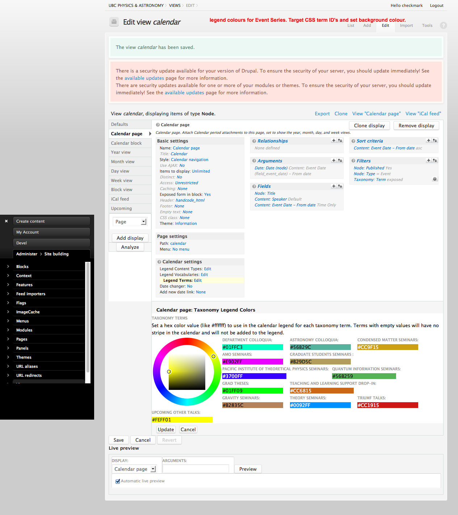Screen dimensions: 458x515
Task: Expand the Blocks menu arrow
Action: tap(8, 267)
